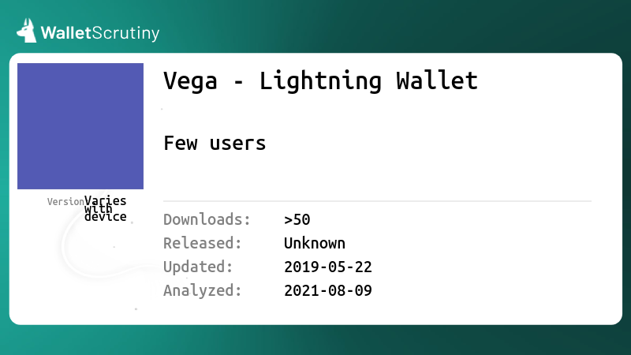Click the Version label under the icon
The image size is (631, 355).
[65, 202]
